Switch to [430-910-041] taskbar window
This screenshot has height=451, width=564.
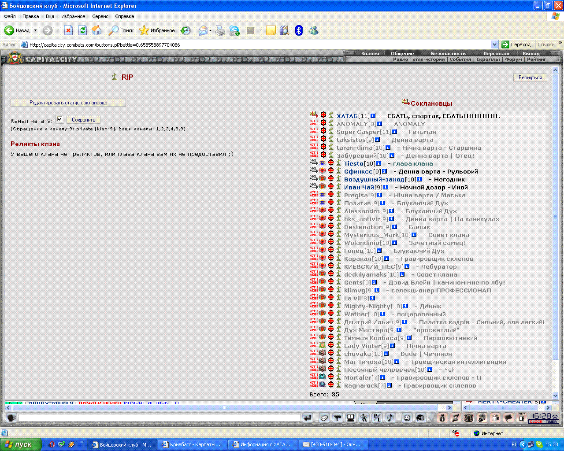click(334, 445)
